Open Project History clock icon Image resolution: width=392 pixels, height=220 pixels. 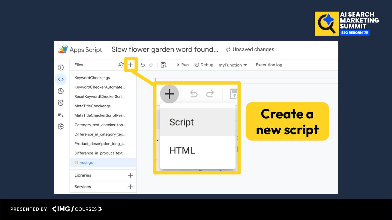point(61,91)
